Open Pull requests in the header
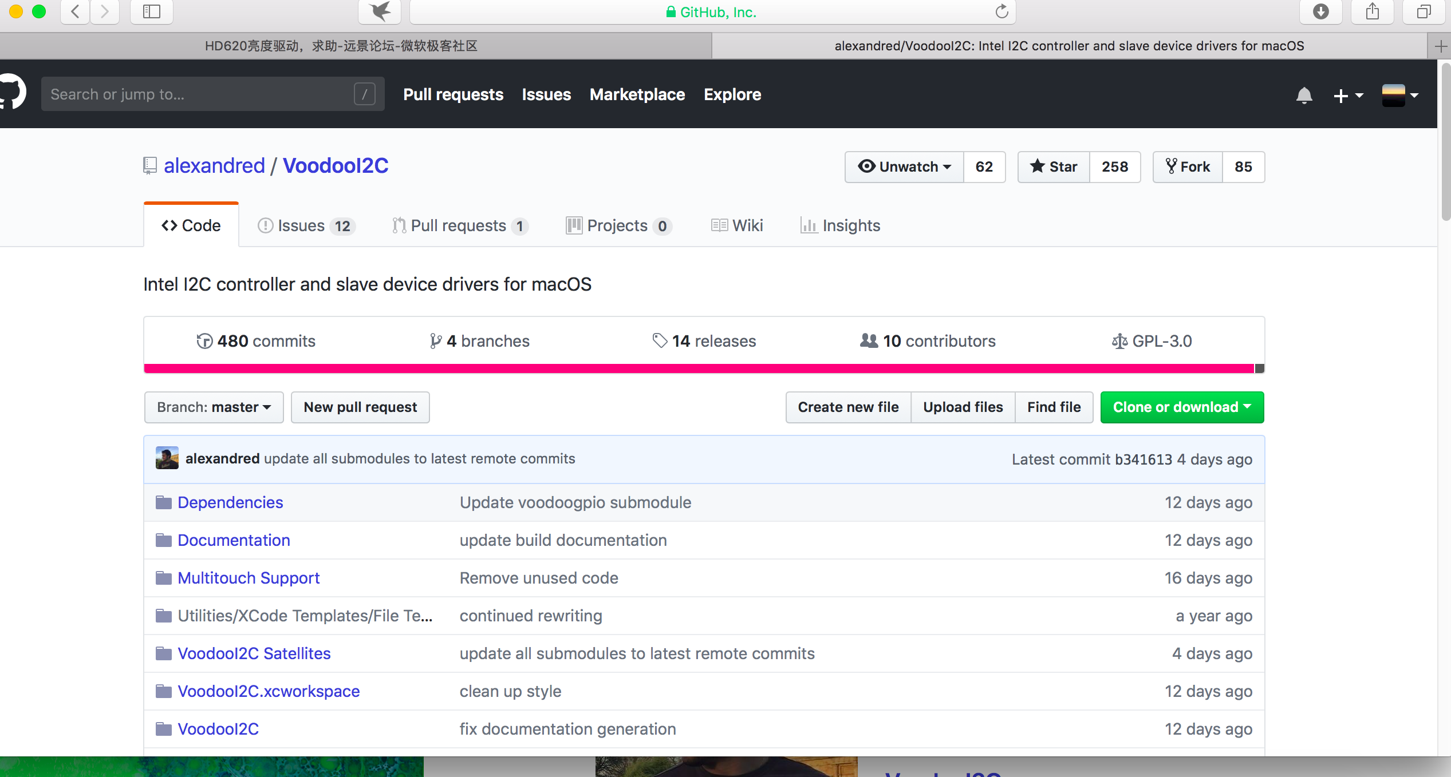 [x=453, y=94]
